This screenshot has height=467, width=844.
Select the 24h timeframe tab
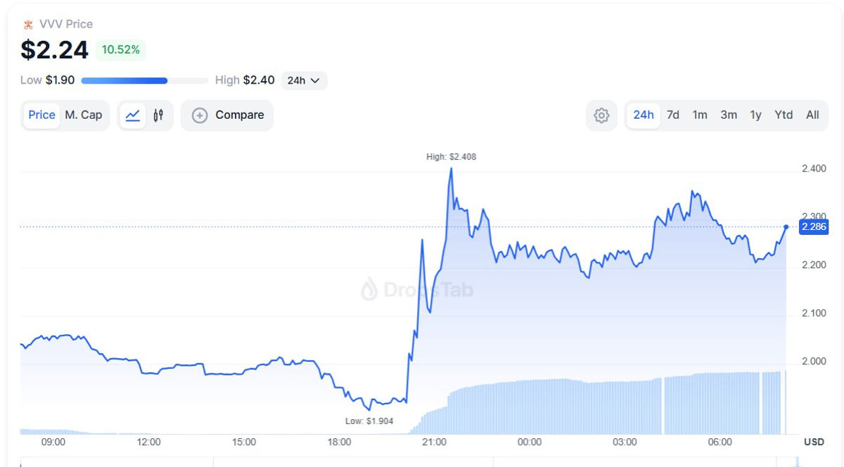click(x=644, y=115)
